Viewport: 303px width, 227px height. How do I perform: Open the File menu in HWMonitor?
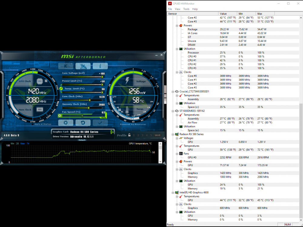click(170, 9)
